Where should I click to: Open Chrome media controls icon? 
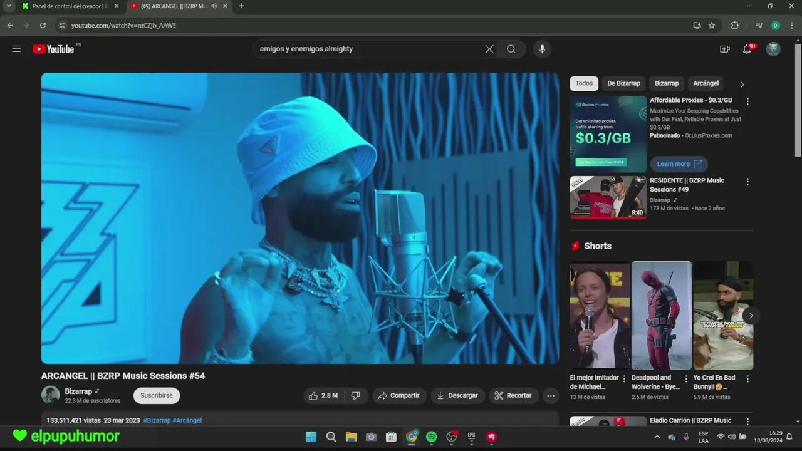tap(759, 25)
